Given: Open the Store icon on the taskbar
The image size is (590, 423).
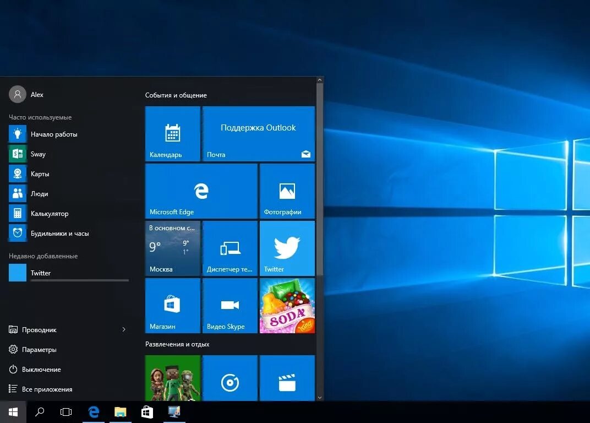Looking at the screenshot, I should click(146, 411).
